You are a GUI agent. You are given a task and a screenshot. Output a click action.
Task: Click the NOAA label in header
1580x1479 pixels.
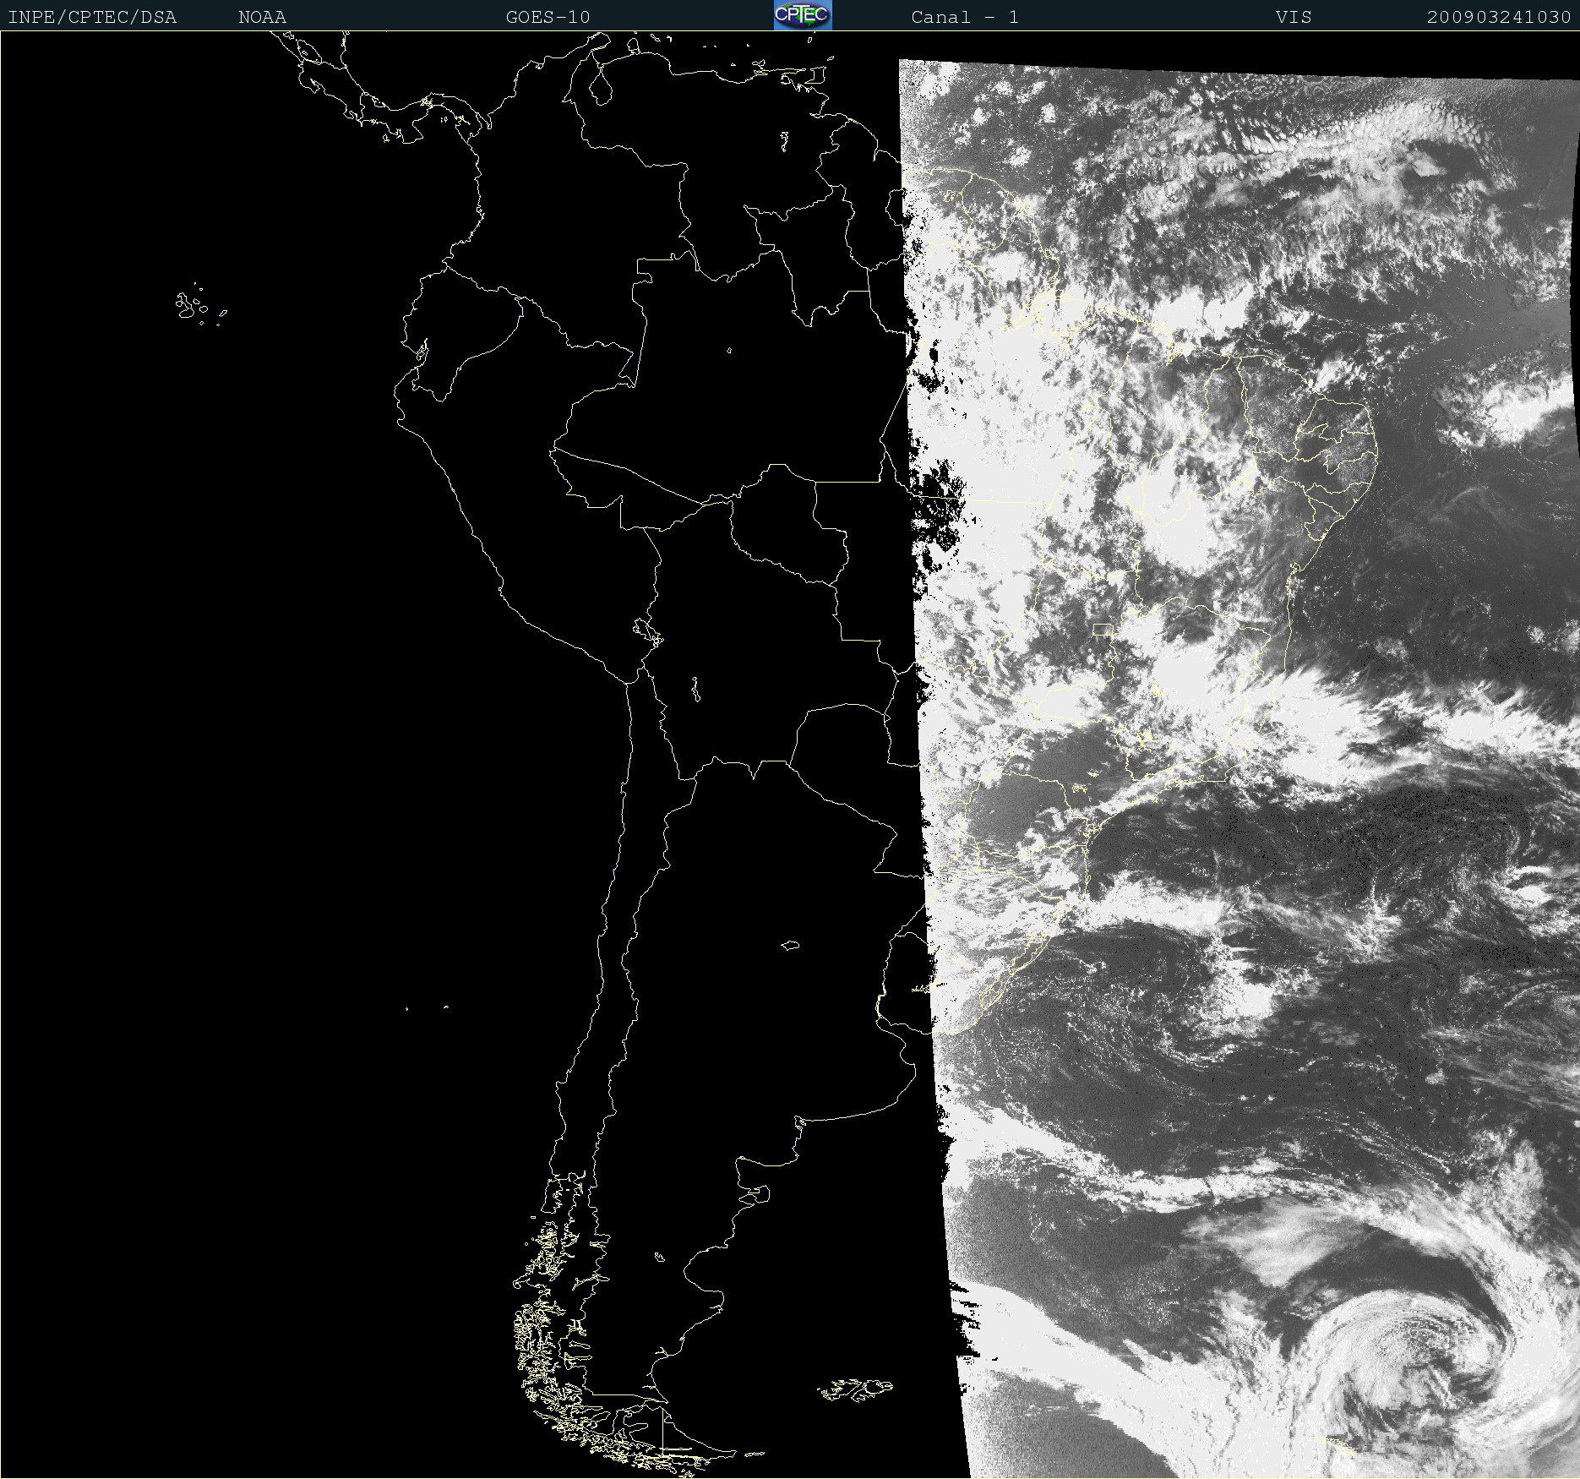[262, 17]
